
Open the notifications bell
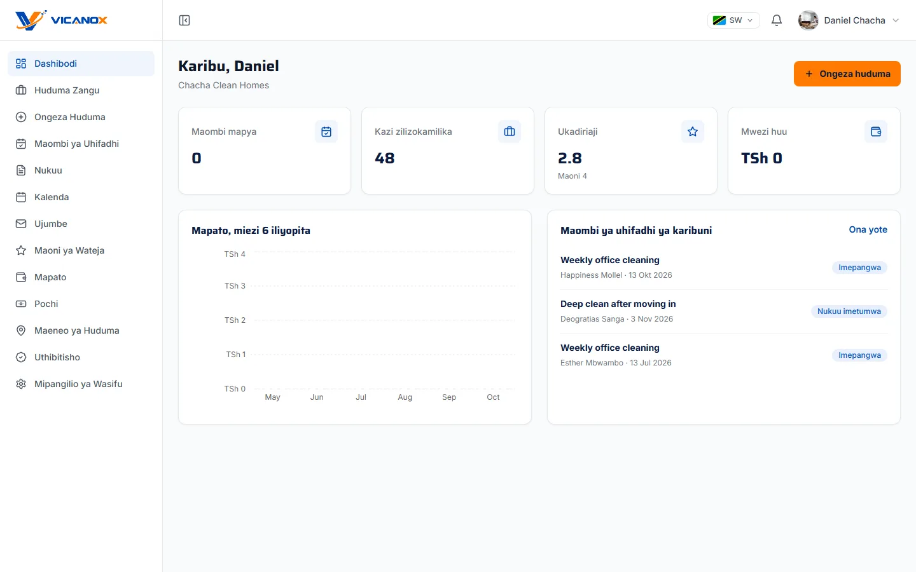tap(777, 20)
